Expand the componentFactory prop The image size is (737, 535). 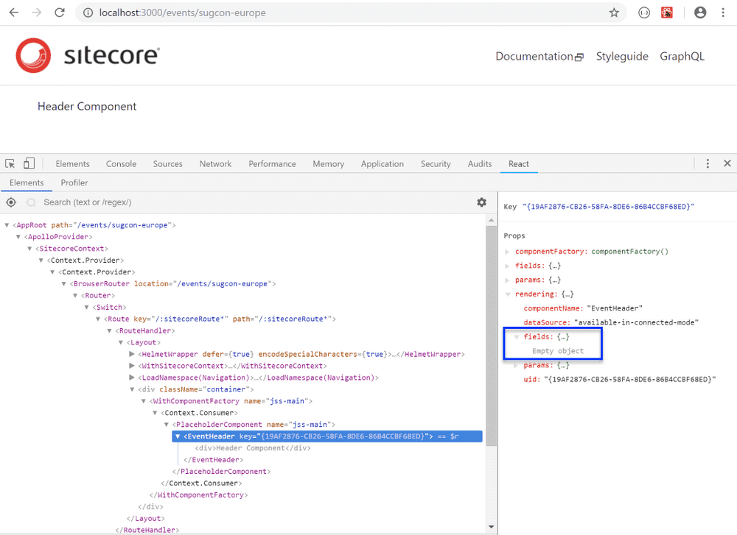coord(507,252)
